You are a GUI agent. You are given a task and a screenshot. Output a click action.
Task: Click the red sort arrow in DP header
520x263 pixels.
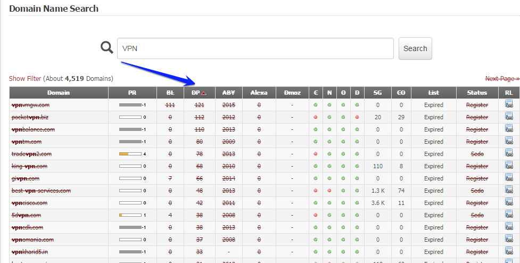pos(204,93)
